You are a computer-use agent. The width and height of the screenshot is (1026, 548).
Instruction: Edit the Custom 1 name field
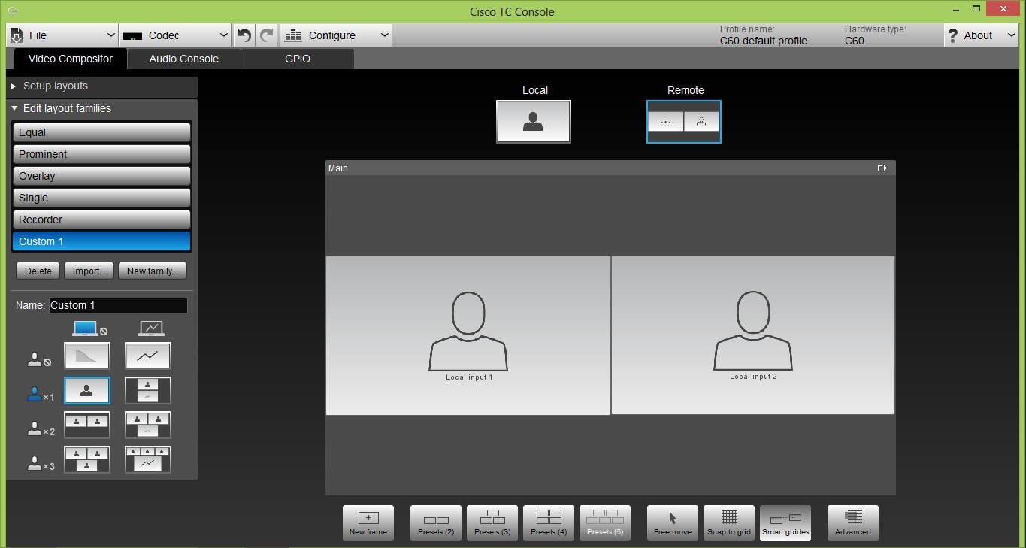click(117, 305)
